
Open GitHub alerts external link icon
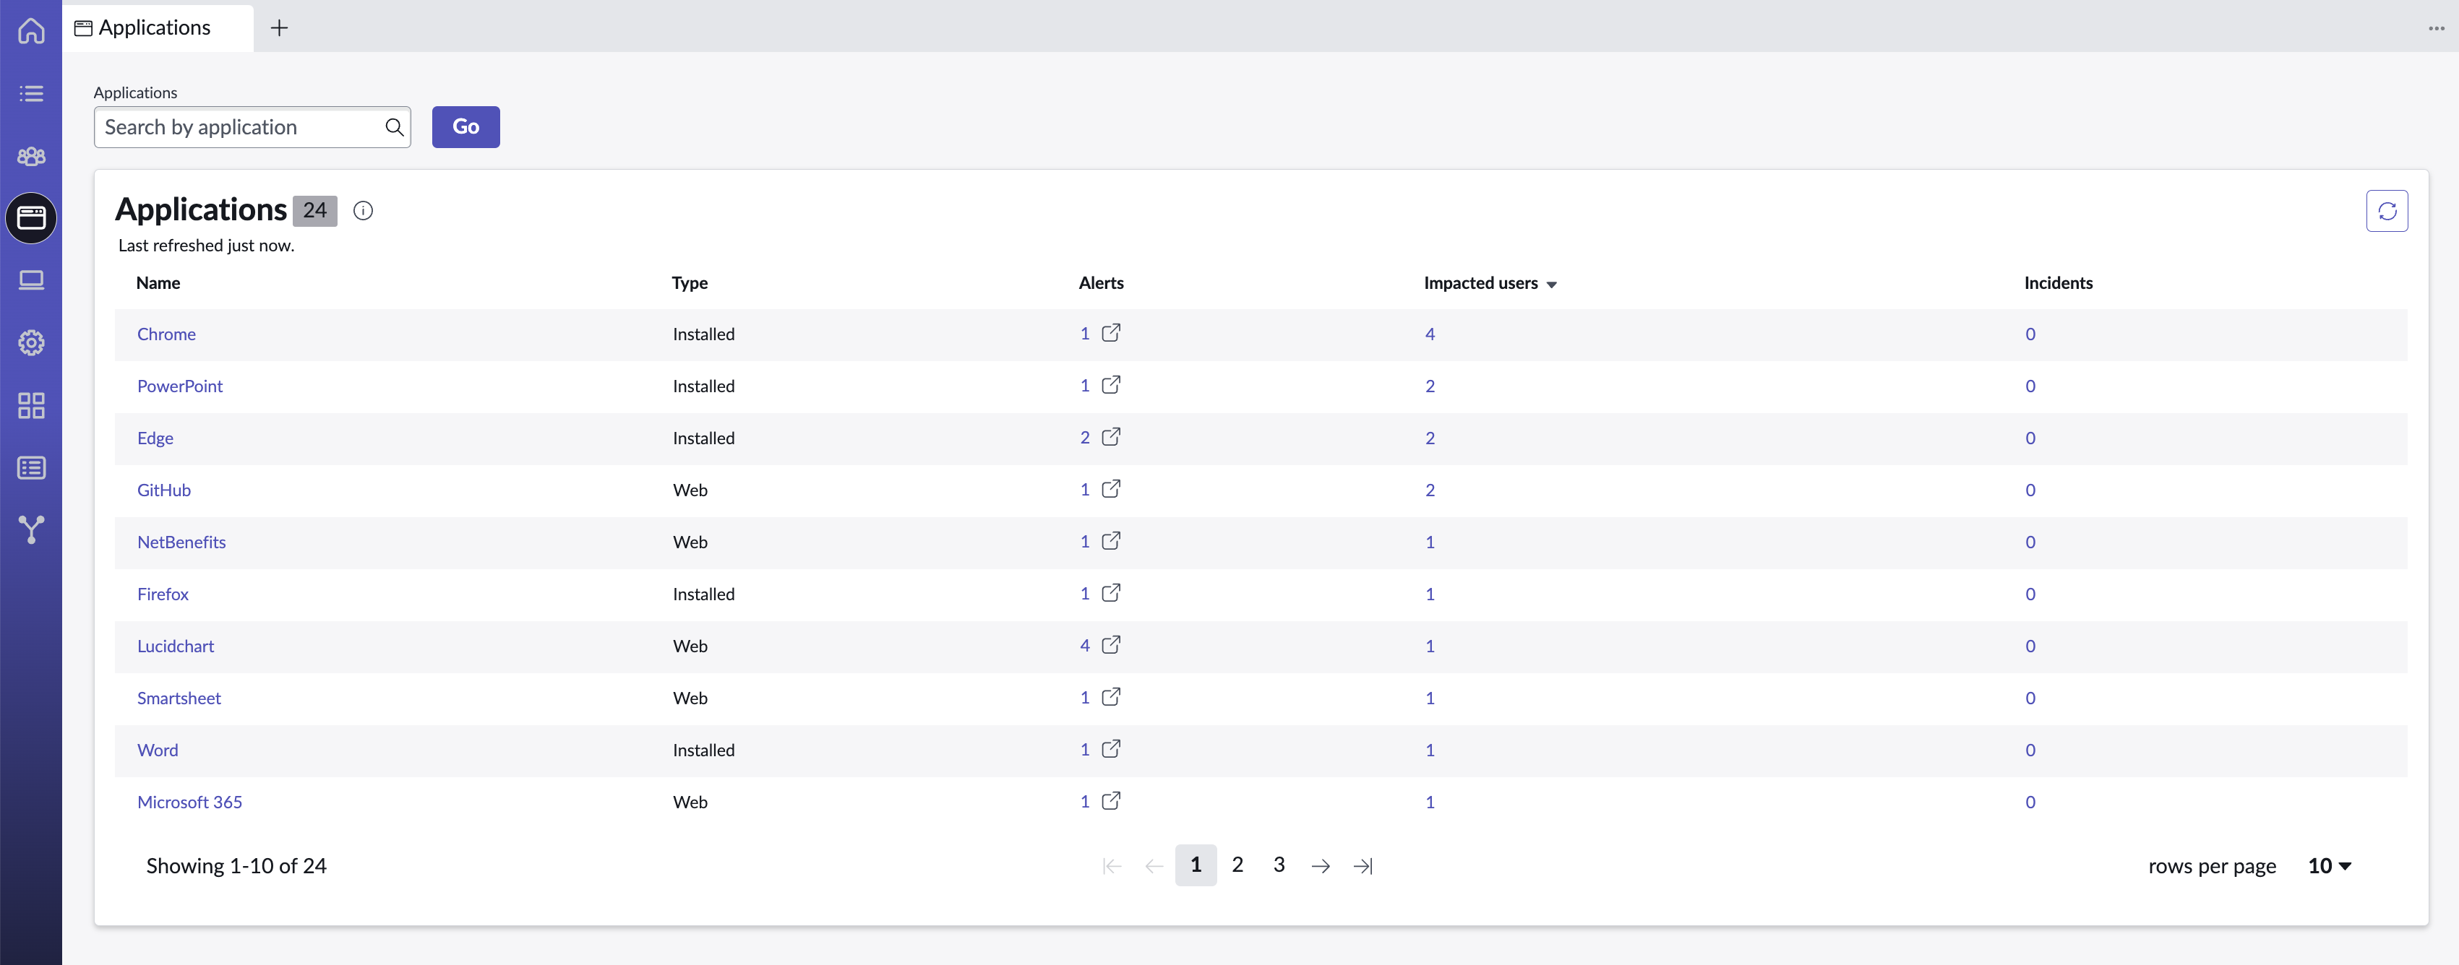(1111, 489)
